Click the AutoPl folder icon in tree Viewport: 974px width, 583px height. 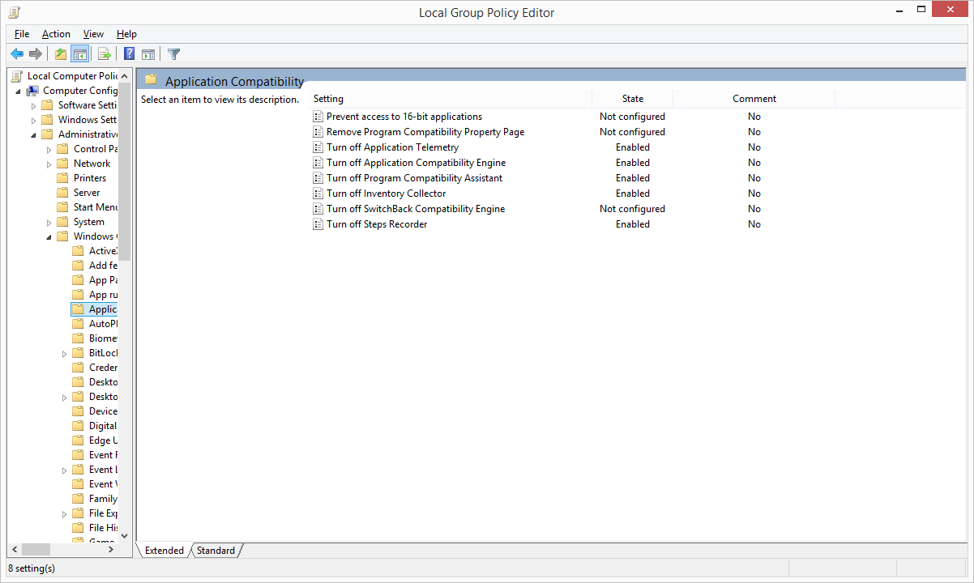click(x=78, y=324)
